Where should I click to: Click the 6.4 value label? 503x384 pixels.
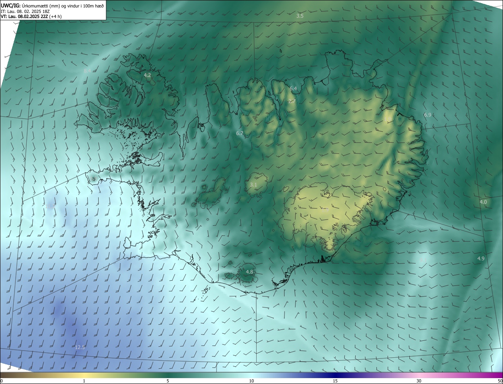293,89
